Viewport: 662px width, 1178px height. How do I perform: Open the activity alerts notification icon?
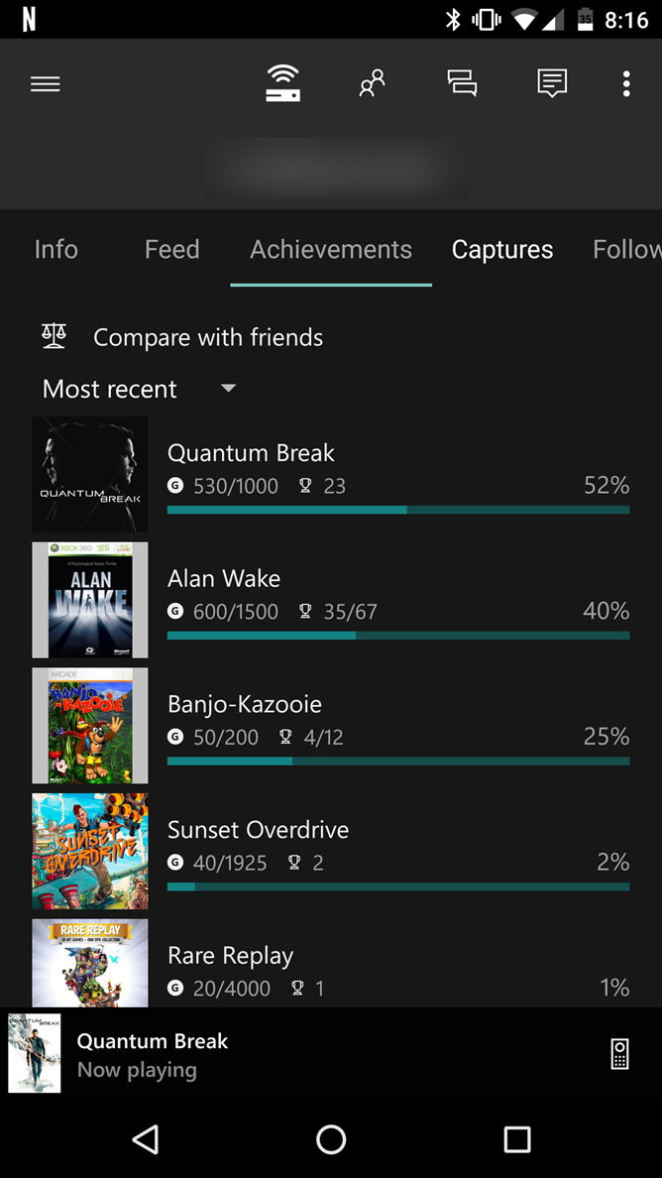point(551,84)
